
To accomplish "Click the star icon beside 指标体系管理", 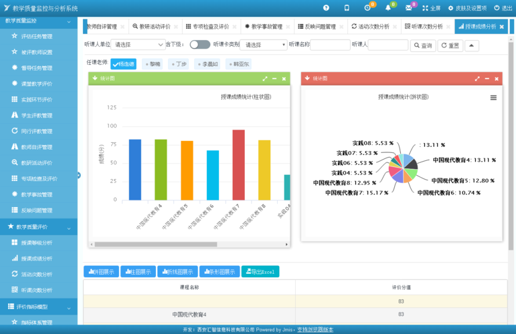I will pos(15,322).
